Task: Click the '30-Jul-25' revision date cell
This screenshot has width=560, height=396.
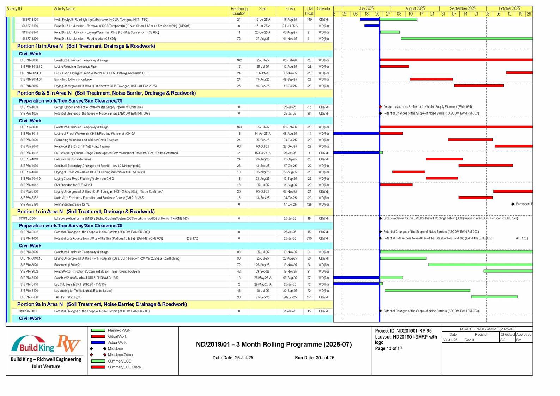Action: (x=453, y=340)
